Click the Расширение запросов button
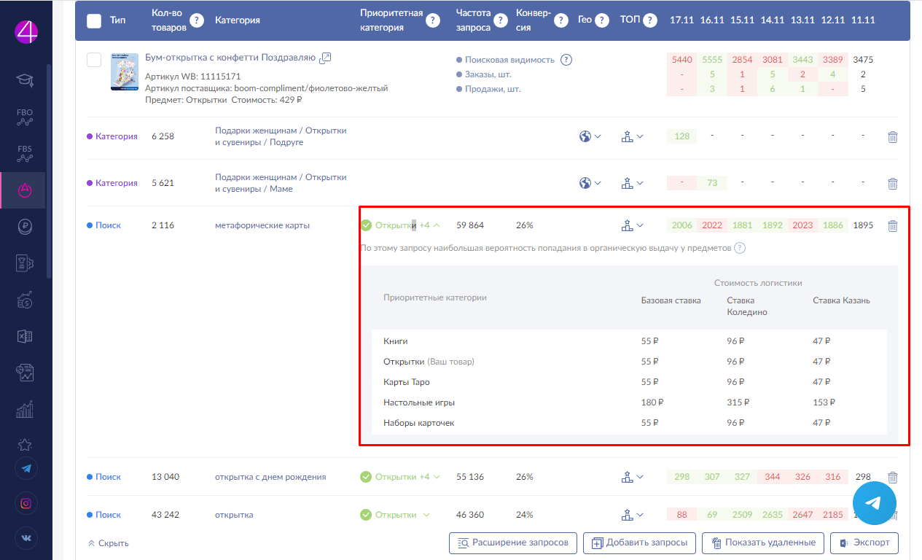 513,543
